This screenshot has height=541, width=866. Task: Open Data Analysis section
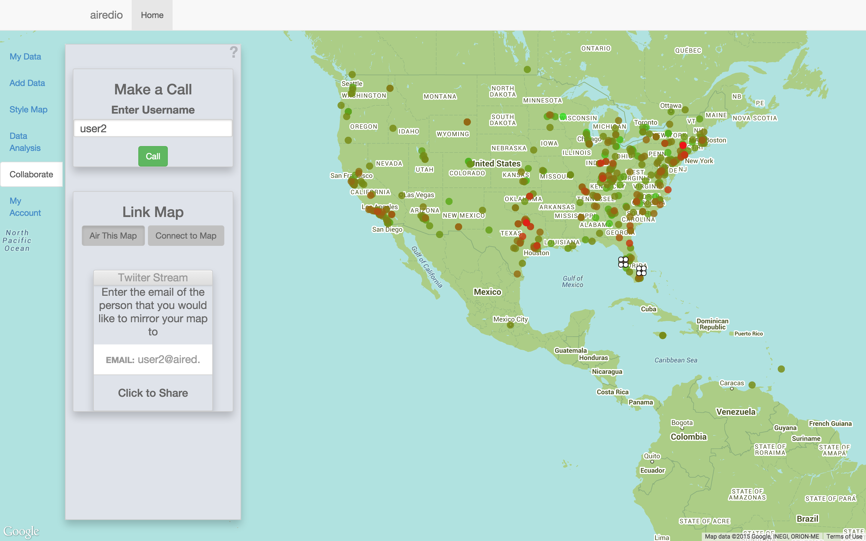point(25,142)
